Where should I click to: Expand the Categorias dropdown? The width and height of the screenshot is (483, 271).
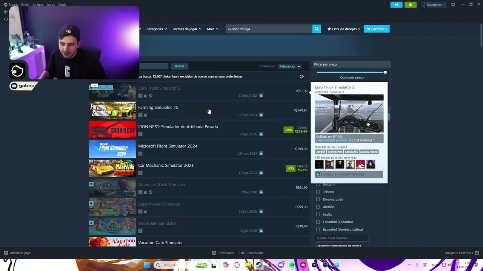coord(157,29)
